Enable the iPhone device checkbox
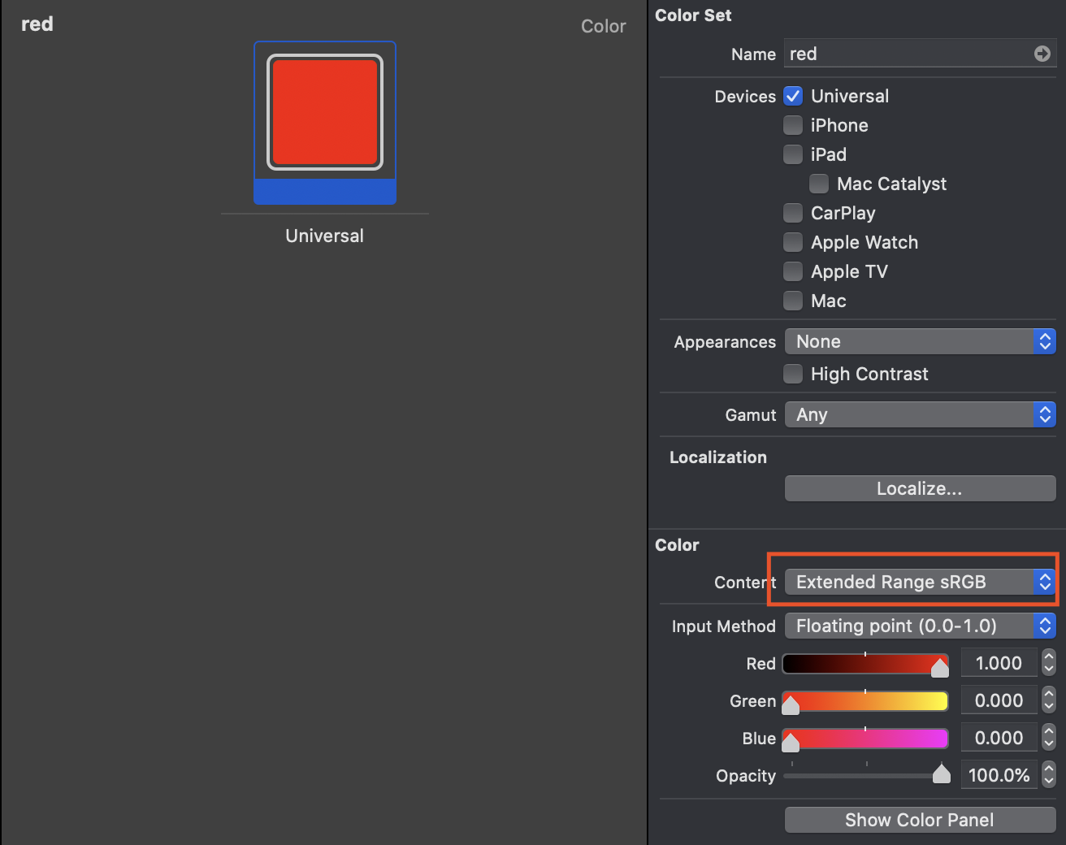The image size is (1066, 845). pyautogui.click(x=793, y=125)
